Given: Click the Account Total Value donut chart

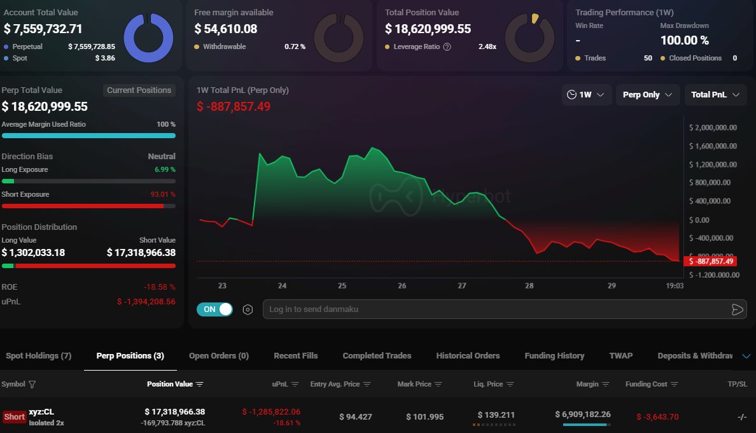Looking at the screenshot, I should (x=148, y=38).
